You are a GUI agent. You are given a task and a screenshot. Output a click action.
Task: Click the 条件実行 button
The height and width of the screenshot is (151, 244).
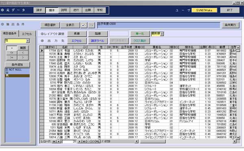(x=230, y=25)
